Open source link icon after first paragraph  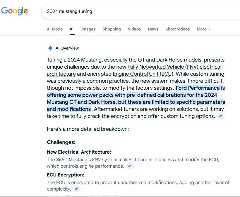point(220,116)
